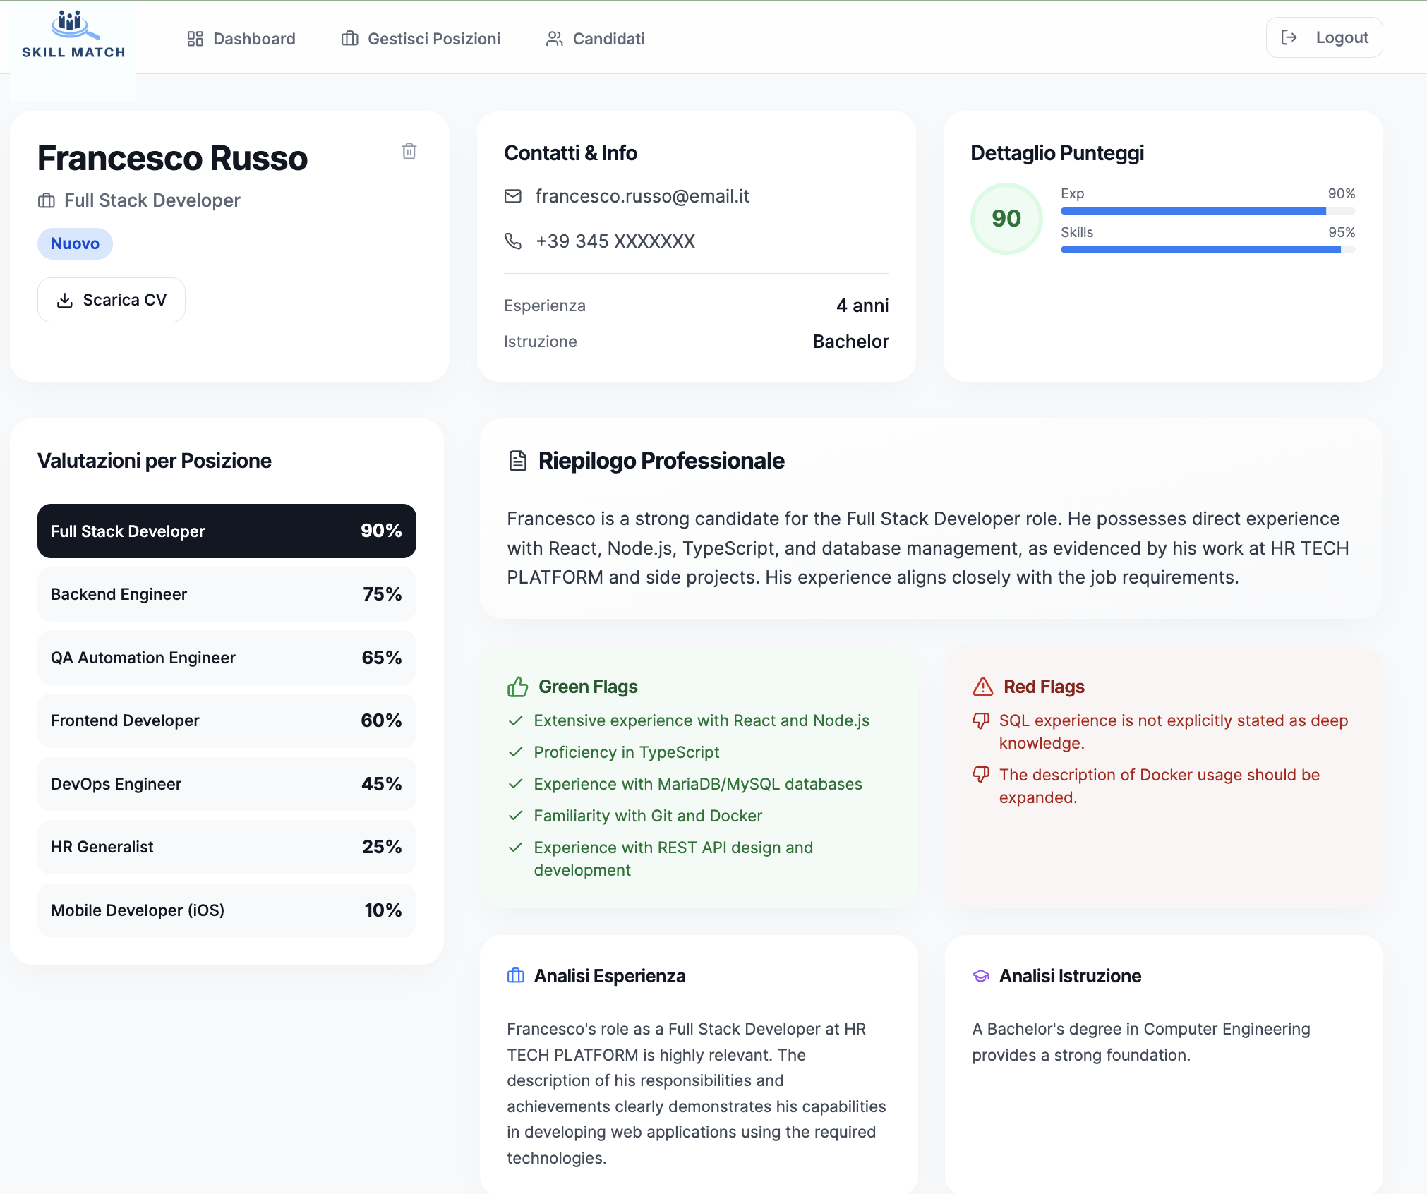Download the CV with Scarica CV
1427x1194 pixels.
[x=112, y=300]
